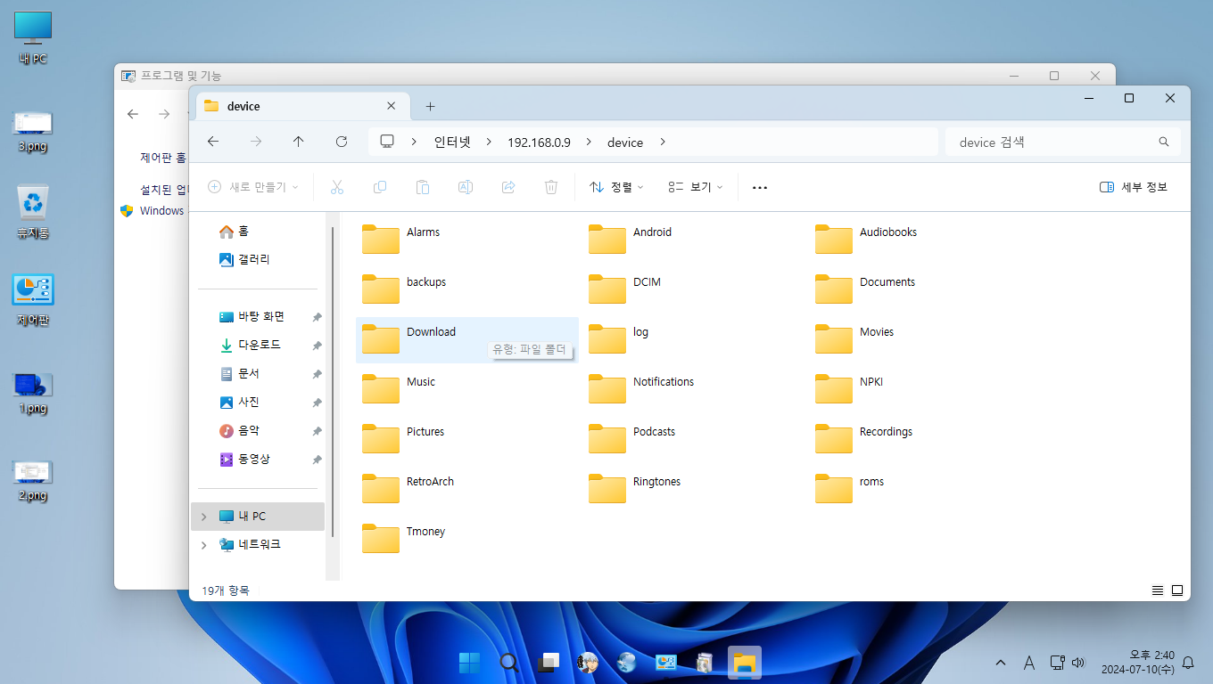Click the File Explorer taskbar icon
Image resolution: width=1213 pixels, height=684 pixels.
[745, 663]
